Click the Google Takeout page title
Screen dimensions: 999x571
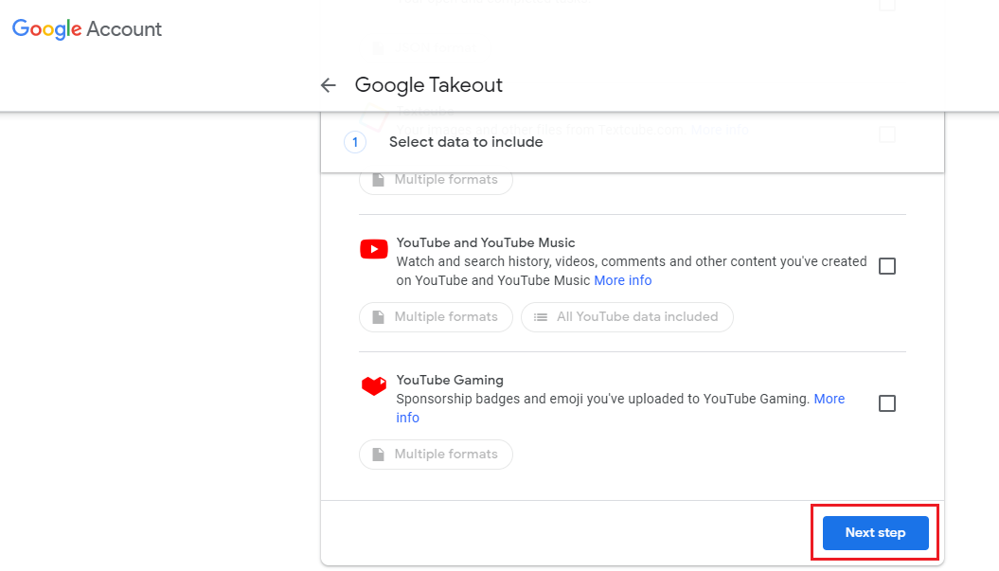point(429,85)
